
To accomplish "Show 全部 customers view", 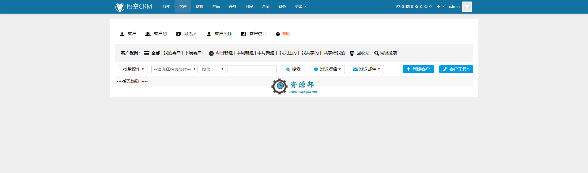I will (x=156, y=53).
